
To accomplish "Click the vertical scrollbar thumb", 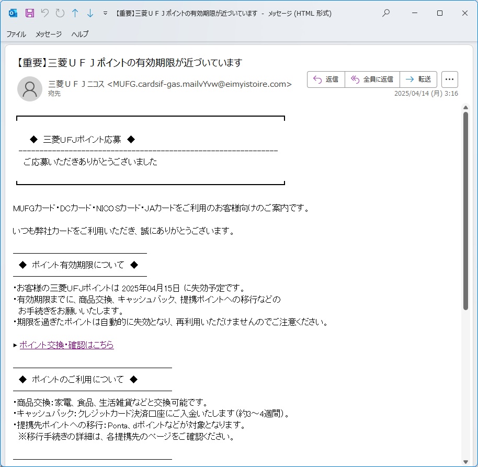I will click(465, 211).
